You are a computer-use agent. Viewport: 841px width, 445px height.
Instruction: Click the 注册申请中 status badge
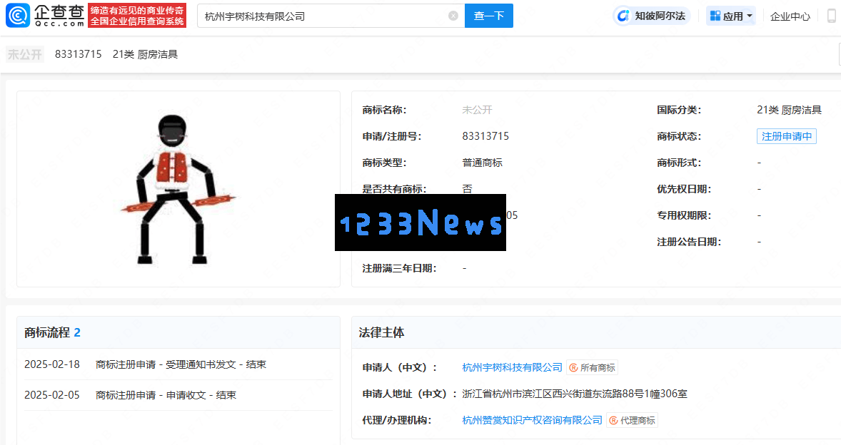786,136
